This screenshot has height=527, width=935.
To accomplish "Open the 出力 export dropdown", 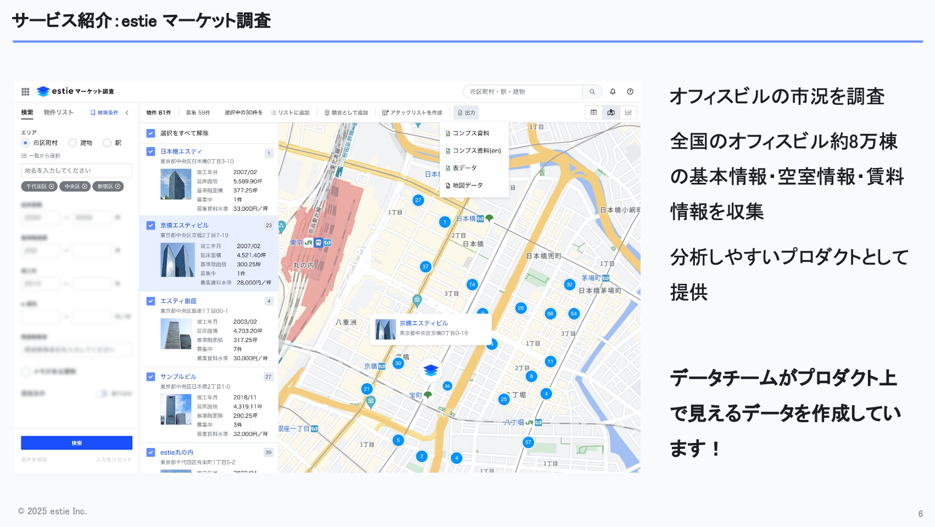I will (x=466, y=113).
